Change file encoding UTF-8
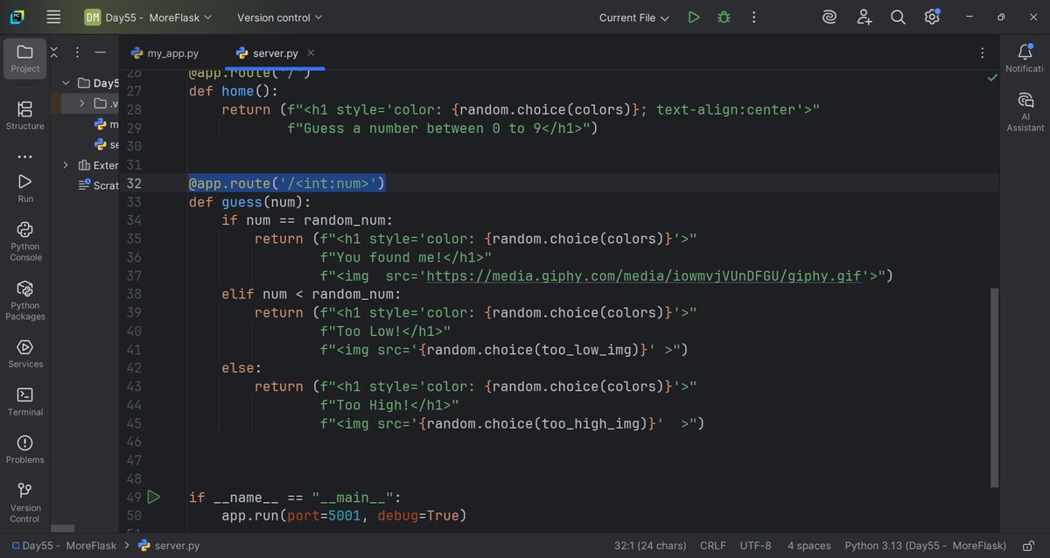The image size is (1050, 558). (x=755, y=546)
